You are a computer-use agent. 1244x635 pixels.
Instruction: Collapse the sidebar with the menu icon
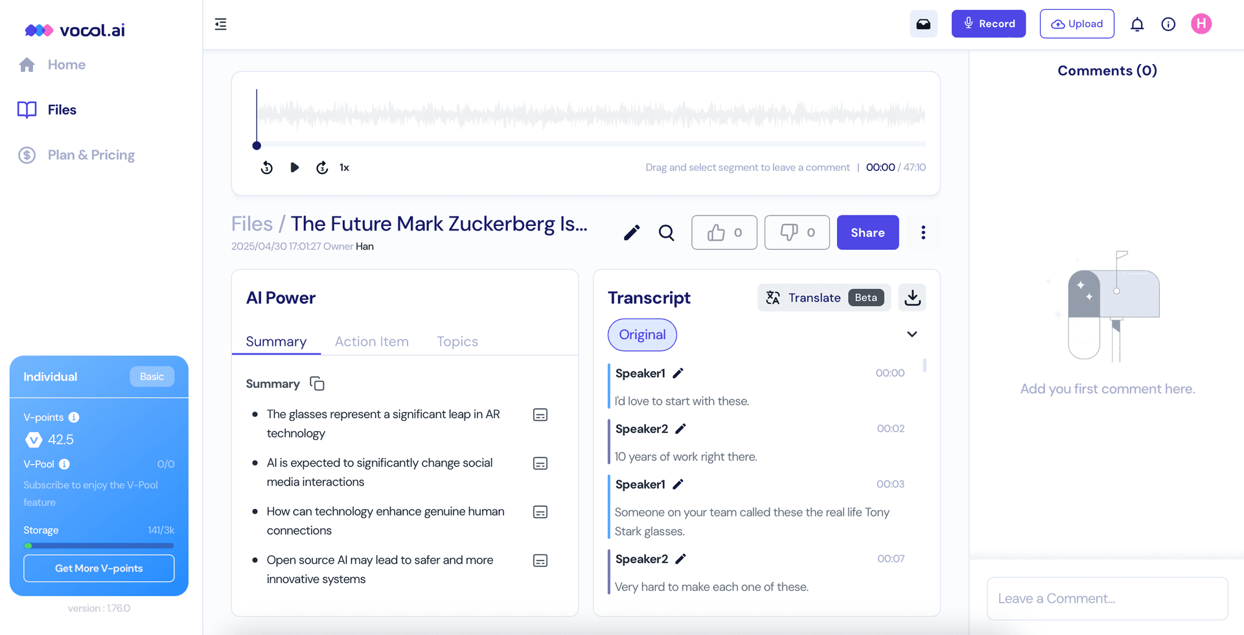click(x=220, y=25)
